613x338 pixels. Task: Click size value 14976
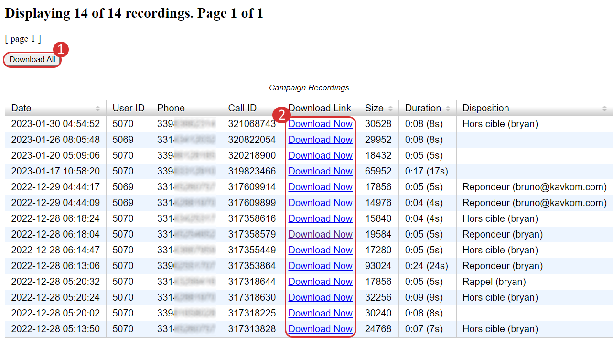(378, 203)
